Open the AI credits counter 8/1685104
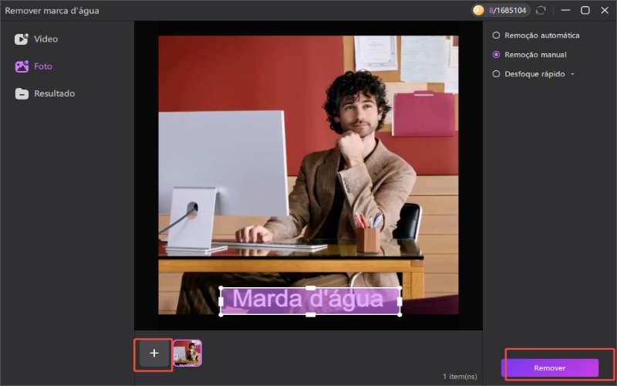Image resolution: width=617 pixels, height=386 pixels. click(x=507, y=11)
